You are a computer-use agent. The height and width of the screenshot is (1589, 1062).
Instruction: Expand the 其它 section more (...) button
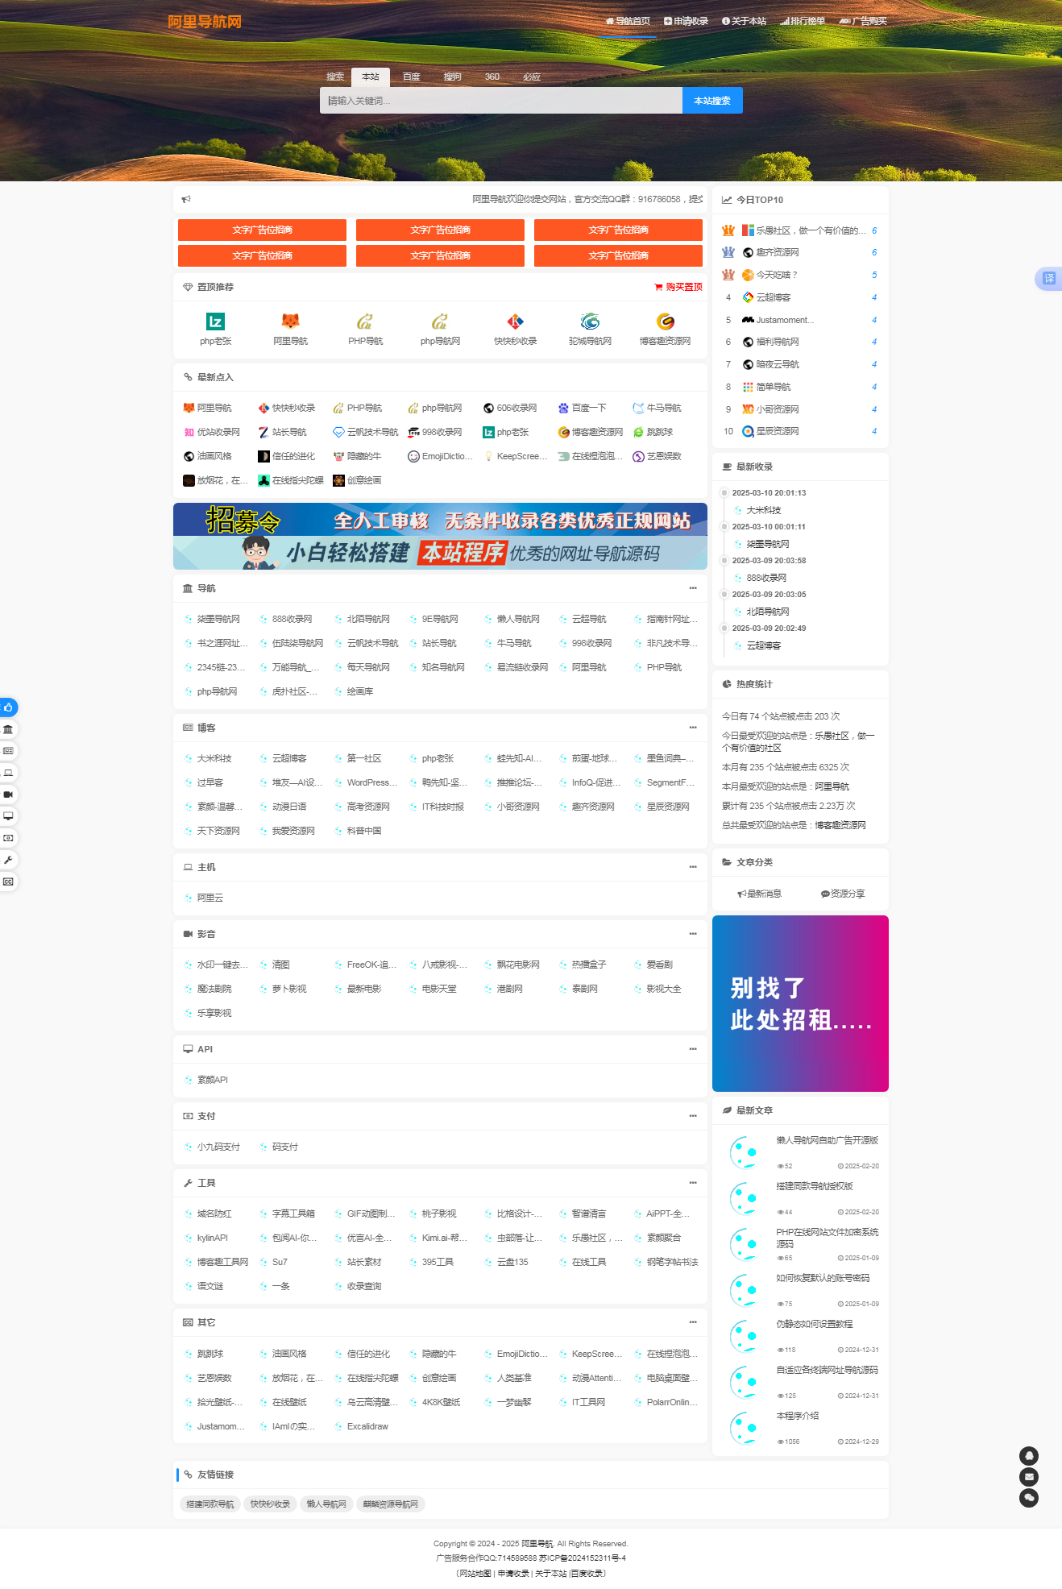(x=692, y=1322)
